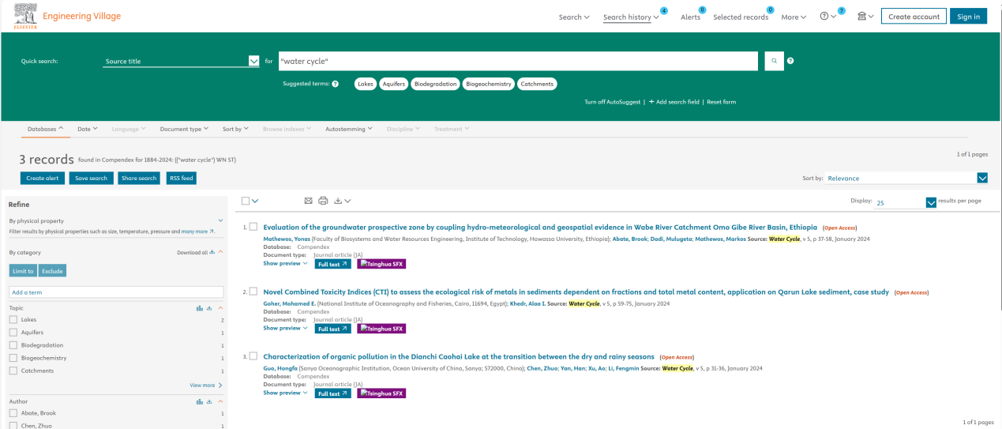Click the Elsevier Engineering Village logo

point(67,17)
